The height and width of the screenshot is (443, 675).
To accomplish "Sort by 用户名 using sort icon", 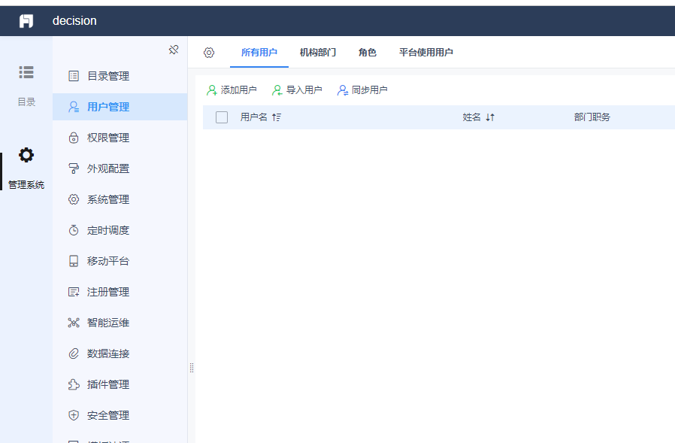I will coord(277,117).
